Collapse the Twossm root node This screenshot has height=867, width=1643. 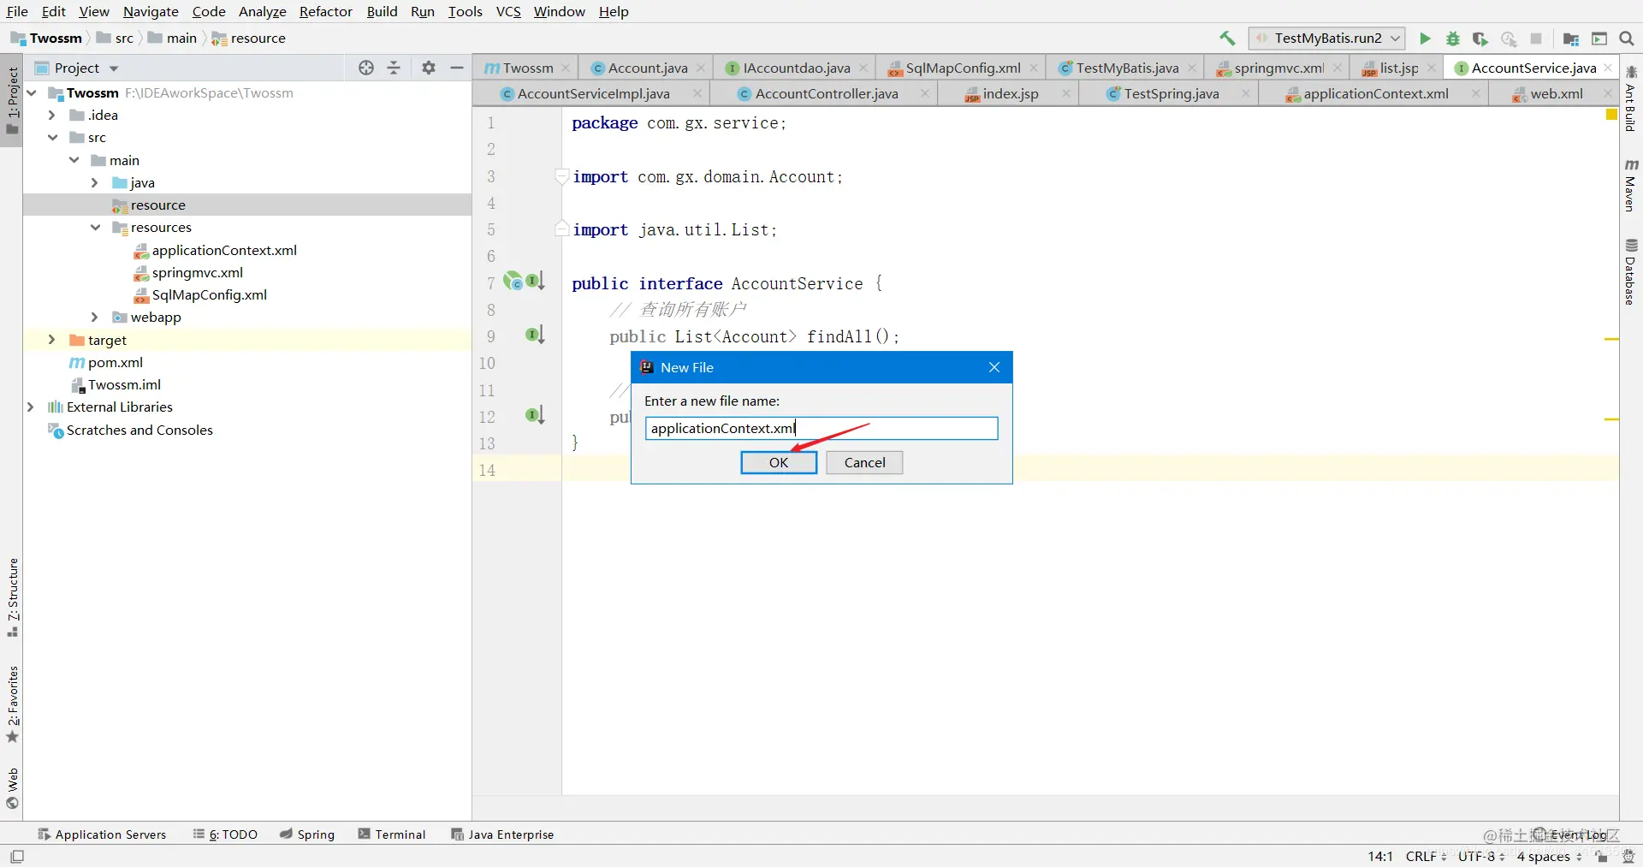click(33, 92)
